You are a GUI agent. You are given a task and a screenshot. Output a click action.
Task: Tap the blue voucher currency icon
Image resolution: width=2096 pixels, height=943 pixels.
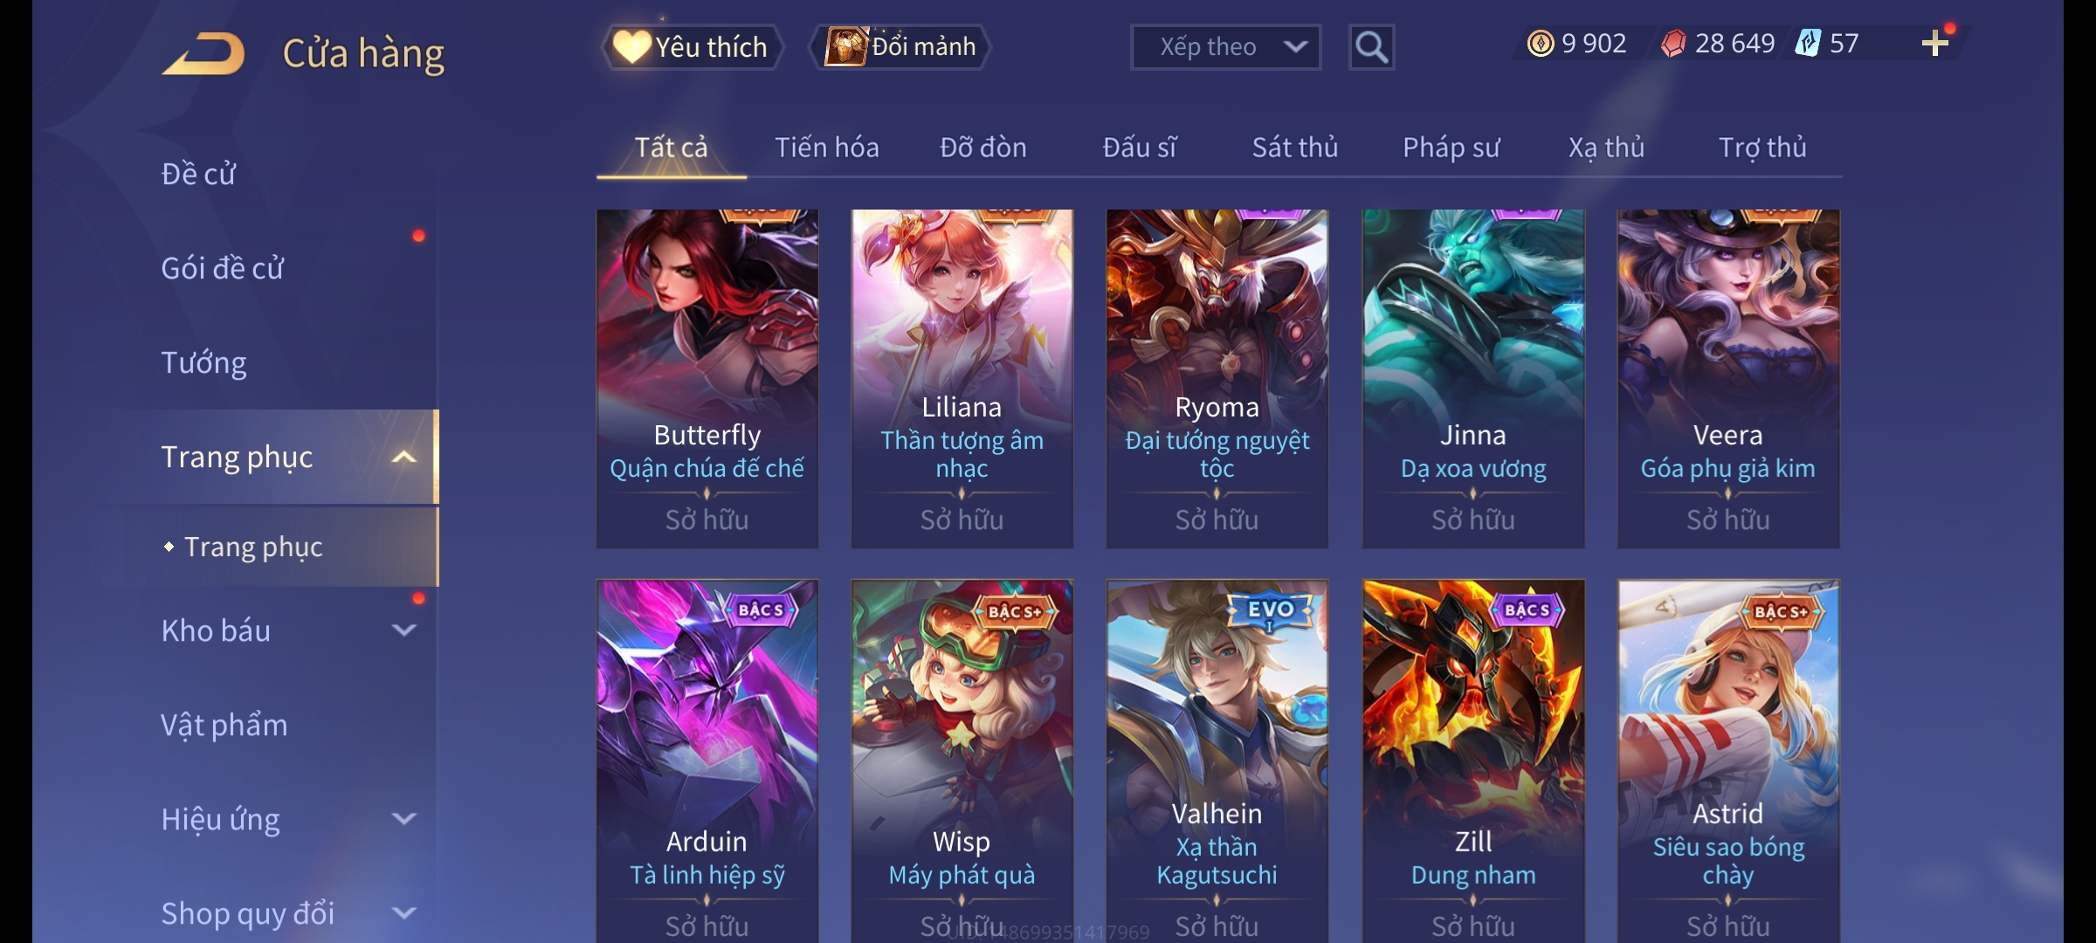pyautogui.click(x=1808, y=43)
